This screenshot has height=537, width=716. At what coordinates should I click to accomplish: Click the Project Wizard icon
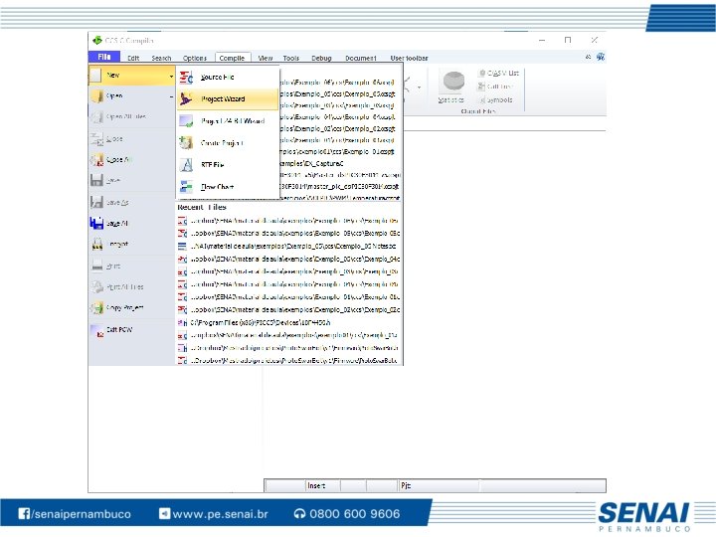[186, 98]
